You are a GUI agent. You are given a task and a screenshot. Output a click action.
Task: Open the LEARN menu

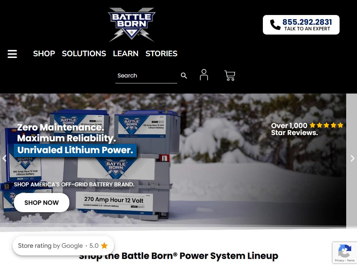click(126, 53)
